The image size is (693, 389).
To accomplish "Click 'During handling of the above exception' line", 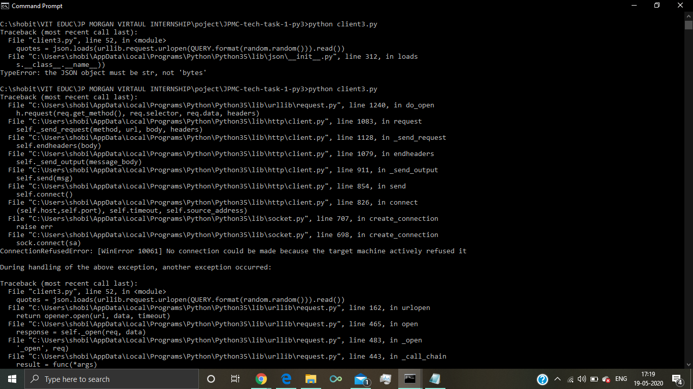I will click(x=136, y=267).
